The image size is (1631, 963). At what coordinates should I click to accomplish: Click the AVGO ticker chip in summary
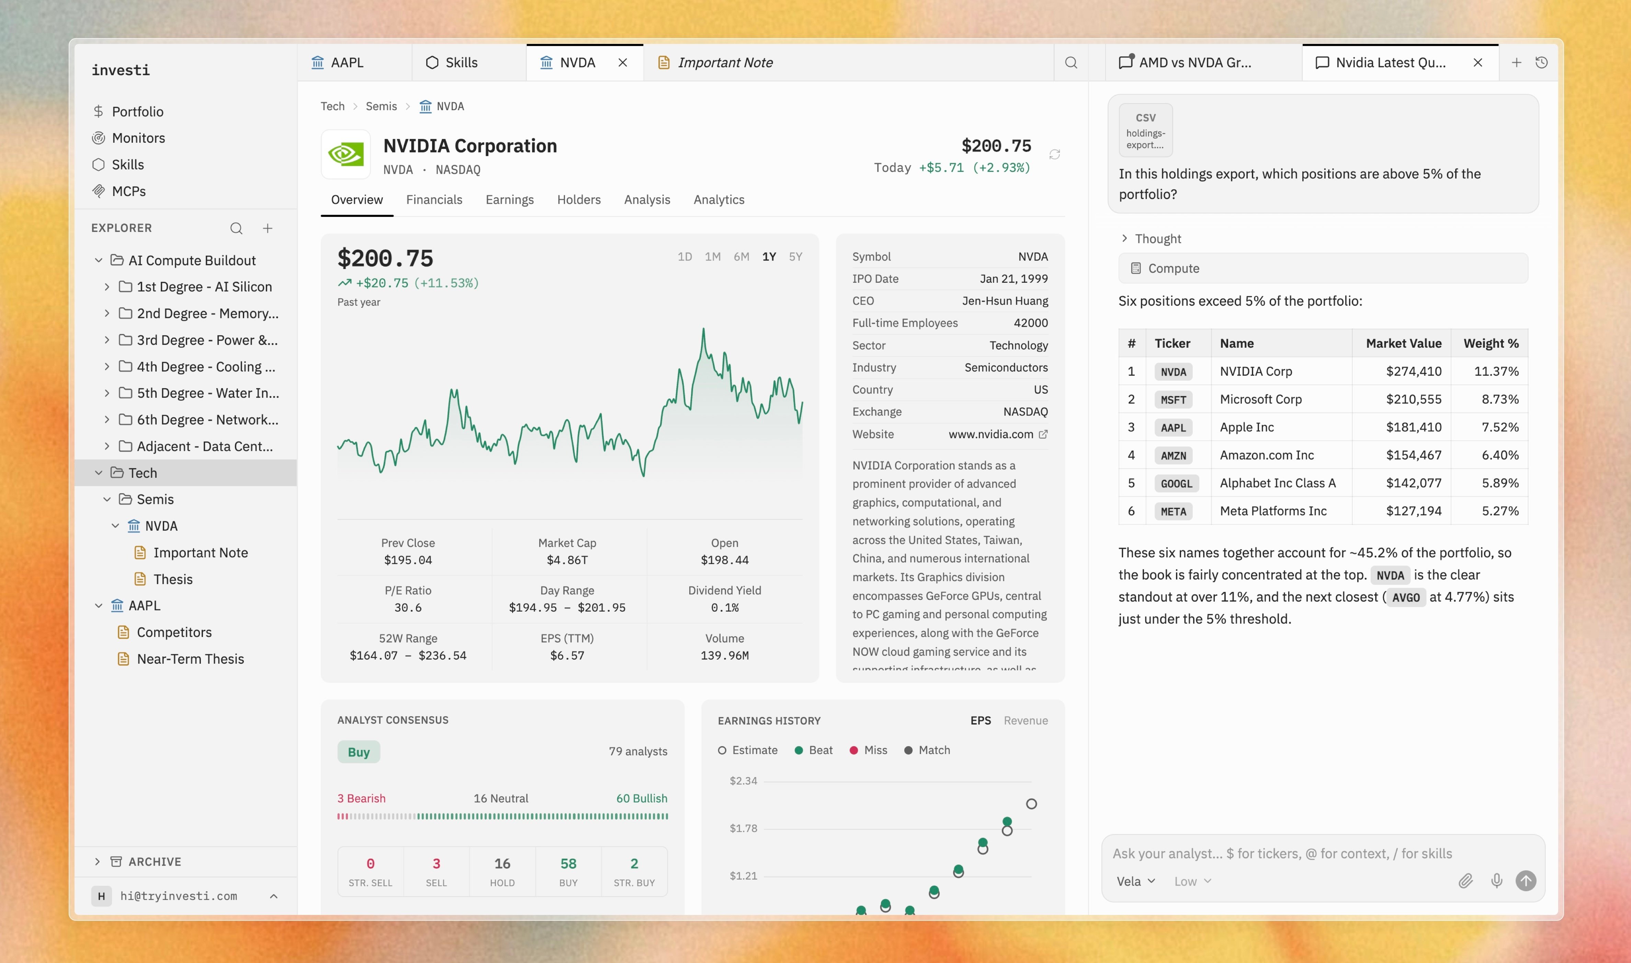(x=1406, y=597)
